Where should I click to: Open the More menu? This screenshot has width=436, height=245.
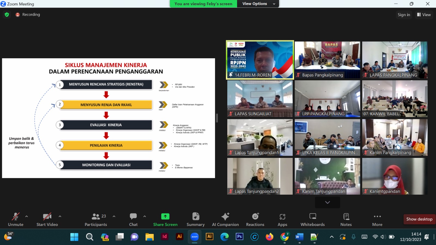[377, 219]
